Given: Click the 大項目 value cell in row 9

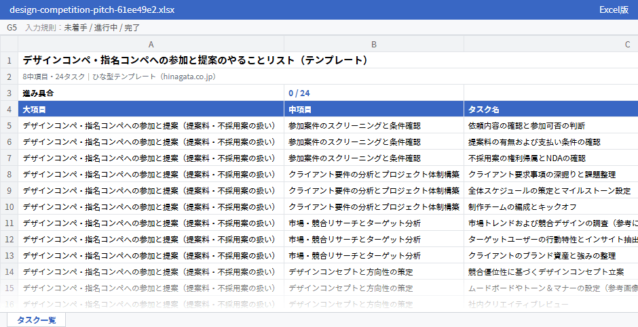Looking at the screenshot, I should [x=151, y=190].
